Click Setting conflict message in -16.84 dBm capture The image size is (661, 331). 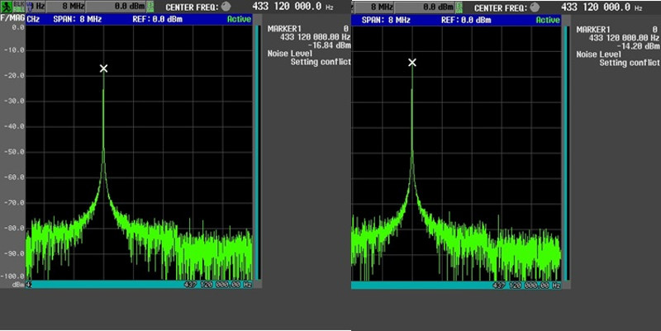pos(321,62)
